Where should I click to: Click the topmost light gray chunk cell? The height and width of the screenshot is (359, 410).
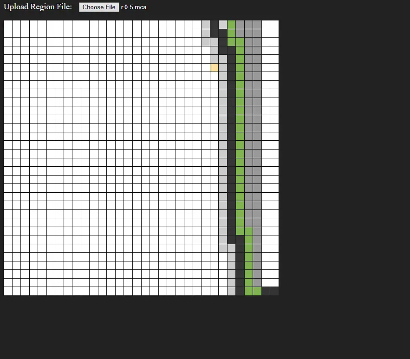tap(205, 24)
